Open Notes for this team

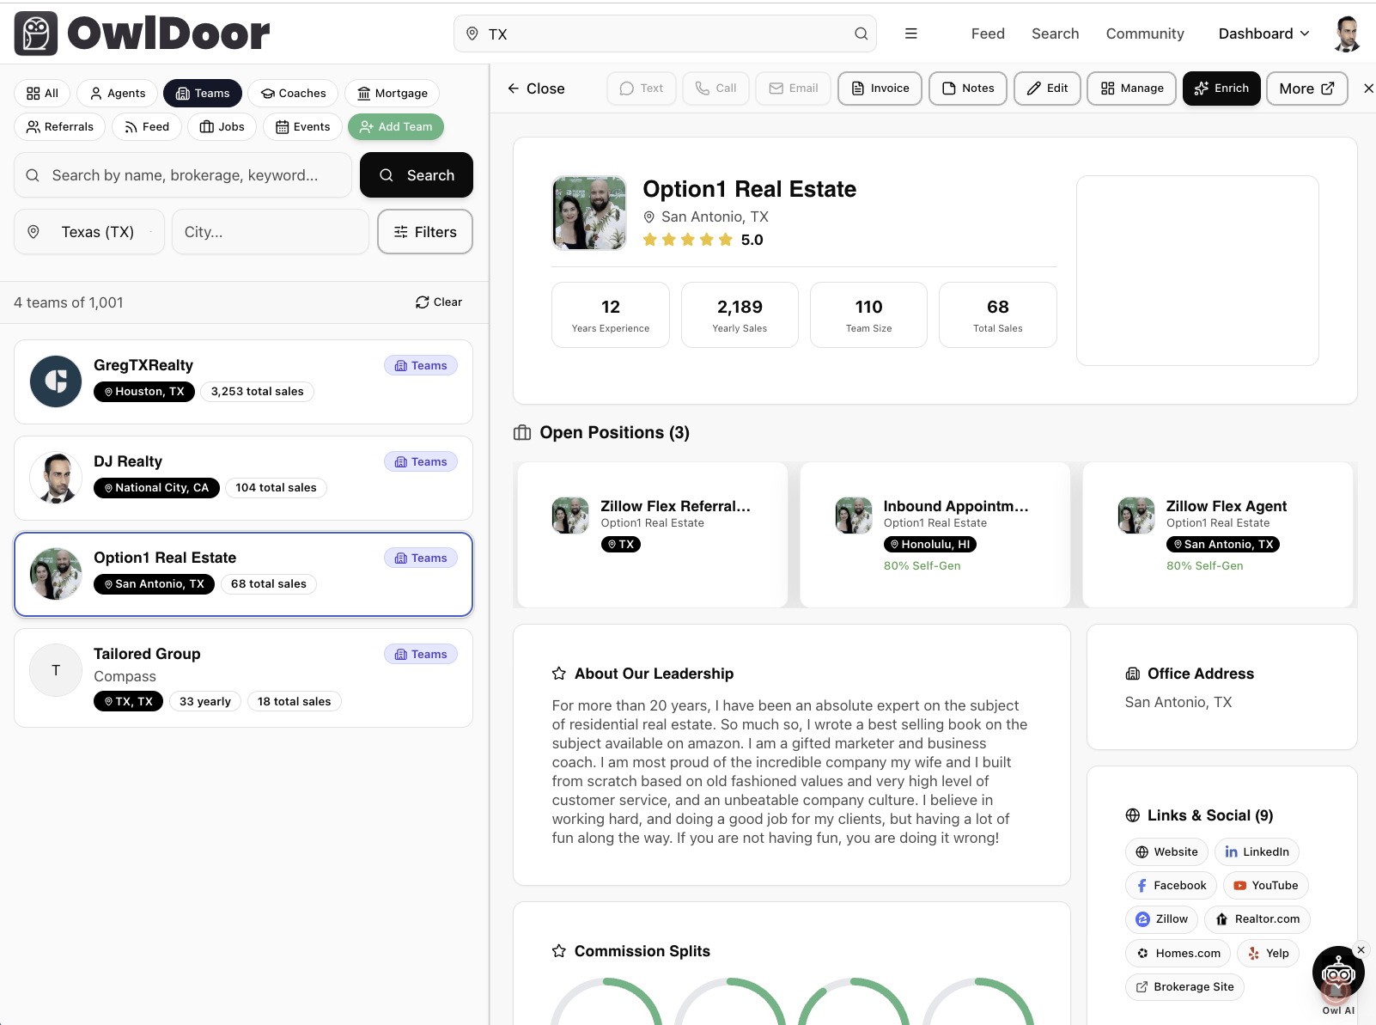967,88
